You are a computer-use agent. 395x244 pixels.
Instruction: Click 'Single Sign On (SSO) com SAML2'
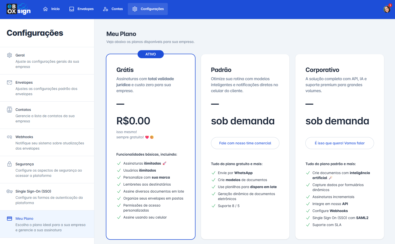[340, 218]
